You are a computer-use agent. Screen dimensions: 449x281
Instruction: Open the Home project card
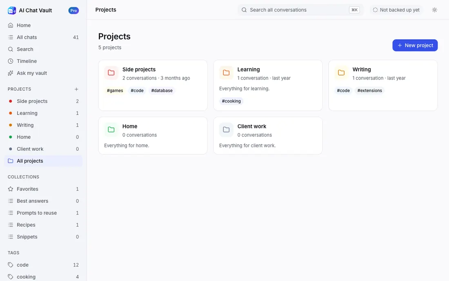(x=153, y=136)
